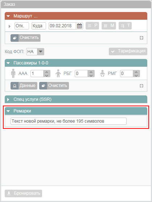152x202 pixels.
Task: Add passenger category with plus icon
Action: (x=141, y=86)
